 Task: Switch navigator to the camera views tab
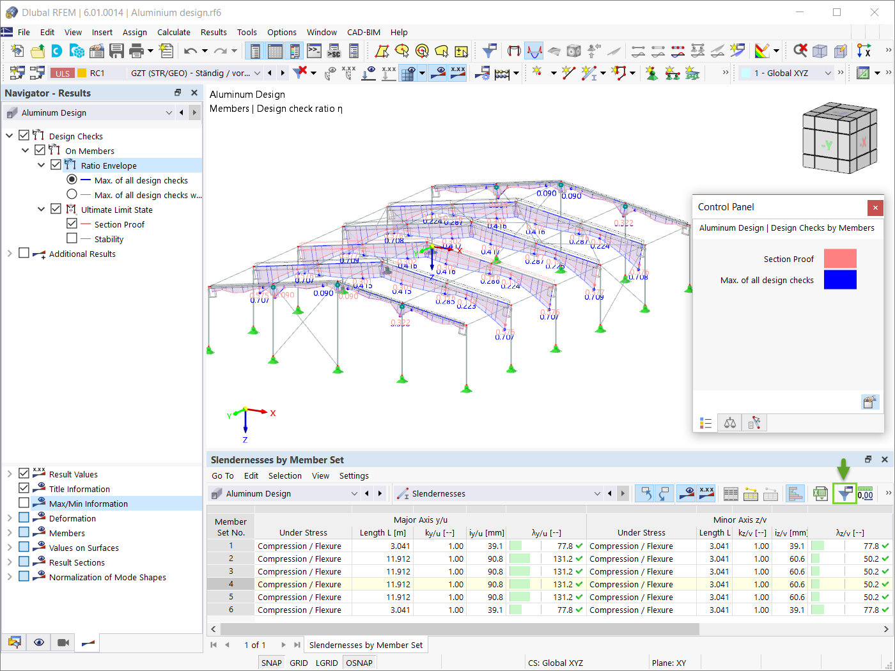tap(63, 642)
